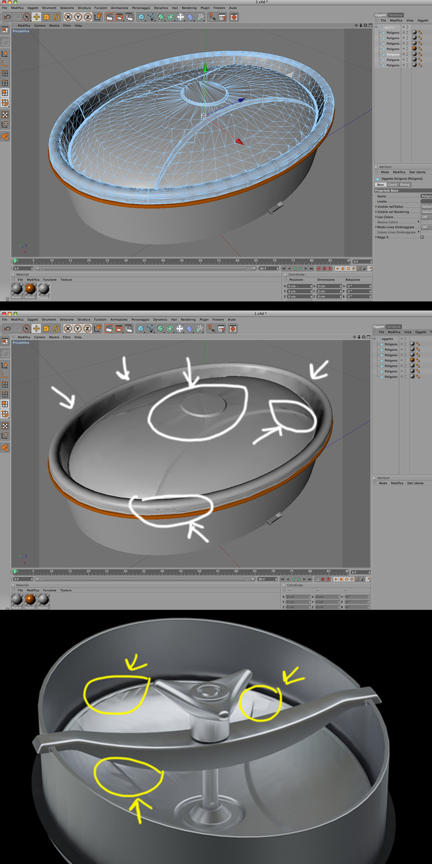Click green Array object icon, upper window
This screenshot has width=432, height=864.
pyautogui.click(x=171, y=17)
